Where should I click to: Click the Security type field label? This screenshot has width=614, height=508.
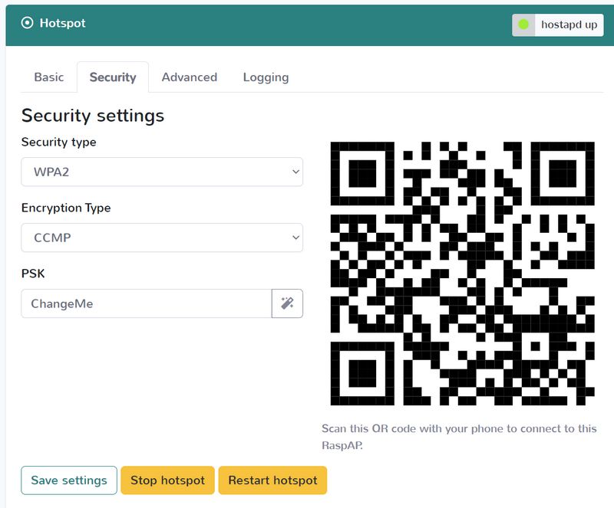click(x=59, y=142)
